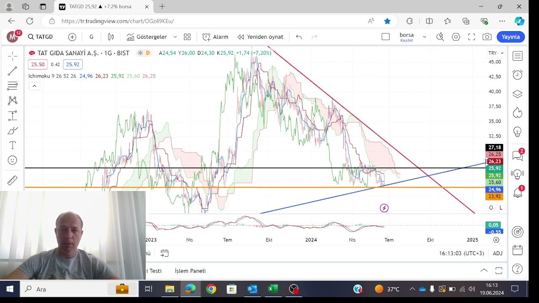Image resolution: width=539 pixels, height=303 pixels.
Task: Toggle auto scale with the O button
Action: (491, 207)
